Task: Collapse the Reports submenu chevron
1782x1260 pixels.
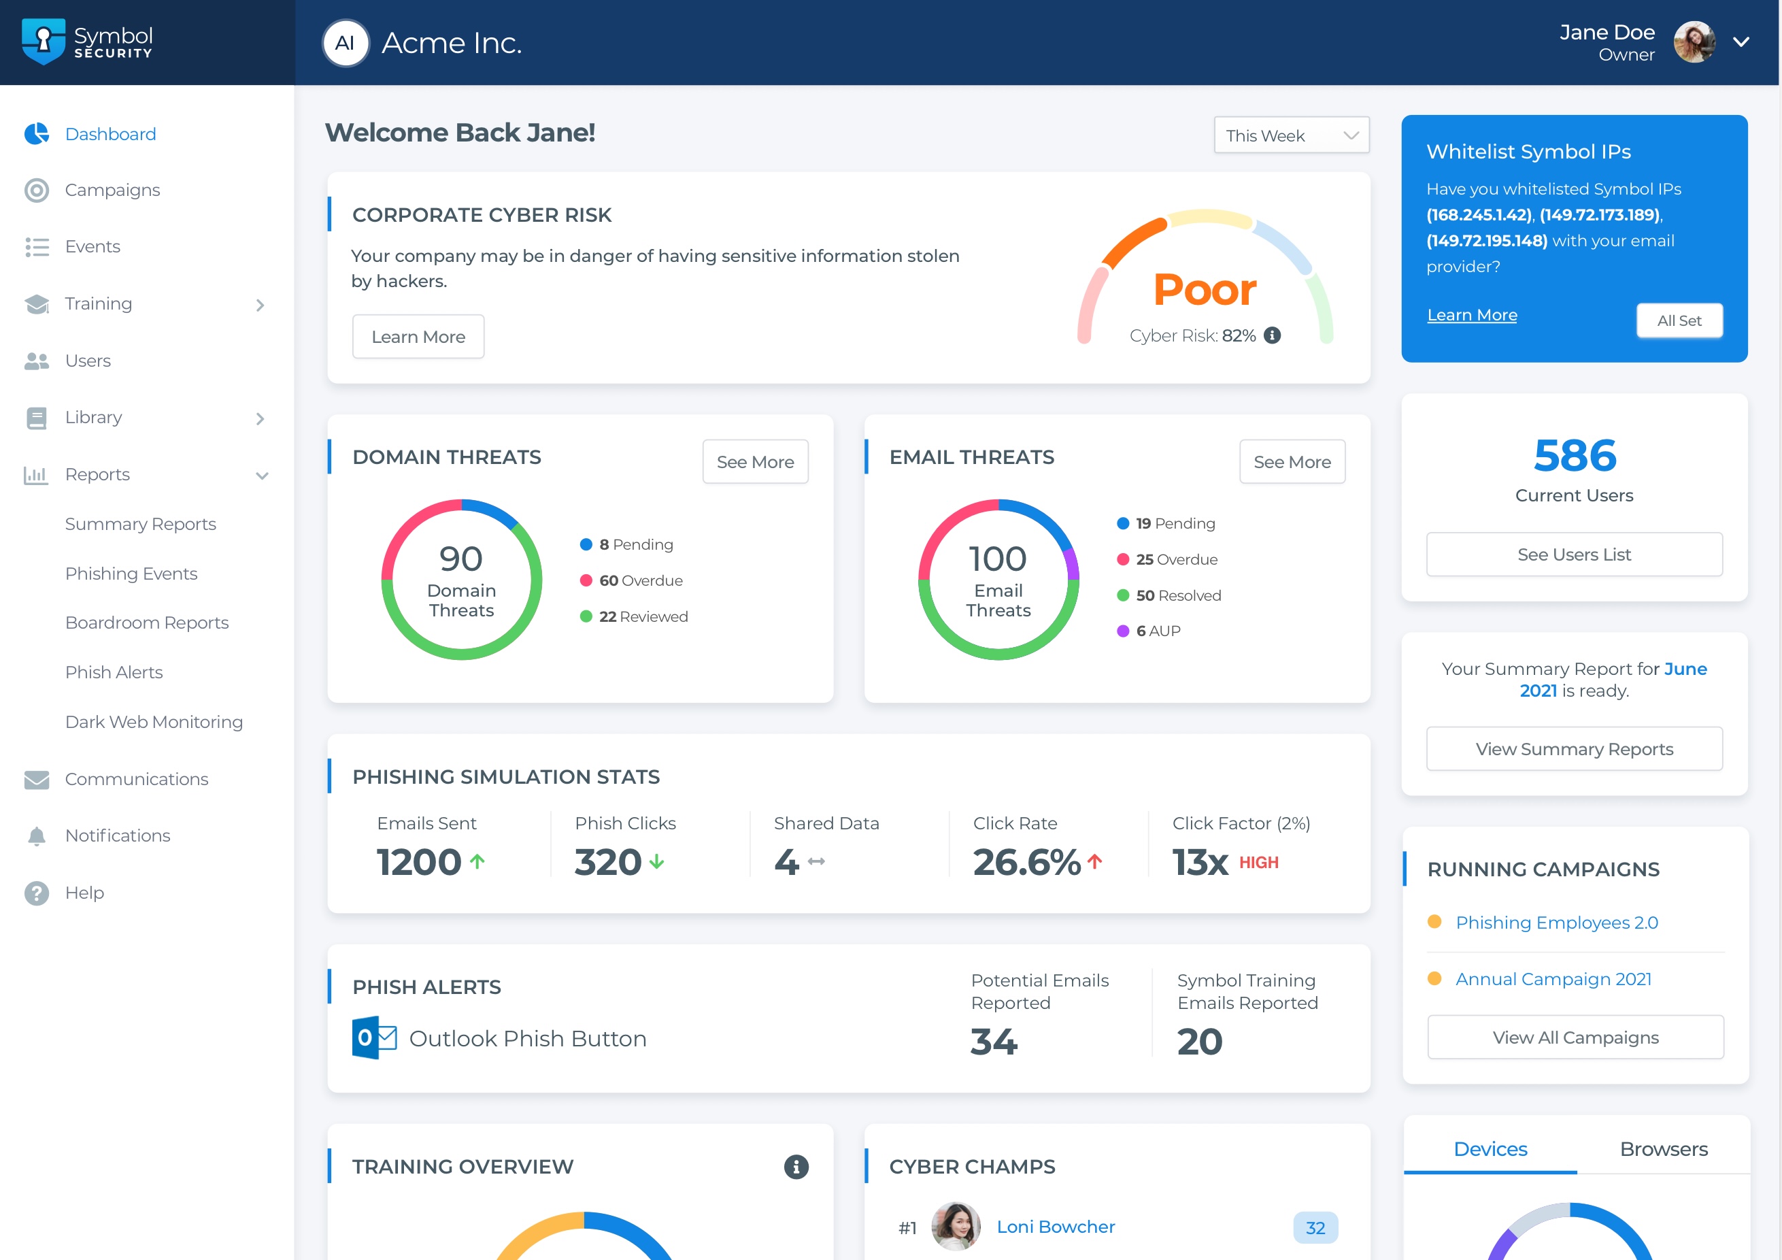Action: 263,475
